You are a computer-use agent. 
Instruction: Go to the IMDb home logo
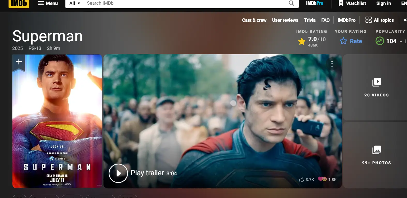tap(19, 3)
